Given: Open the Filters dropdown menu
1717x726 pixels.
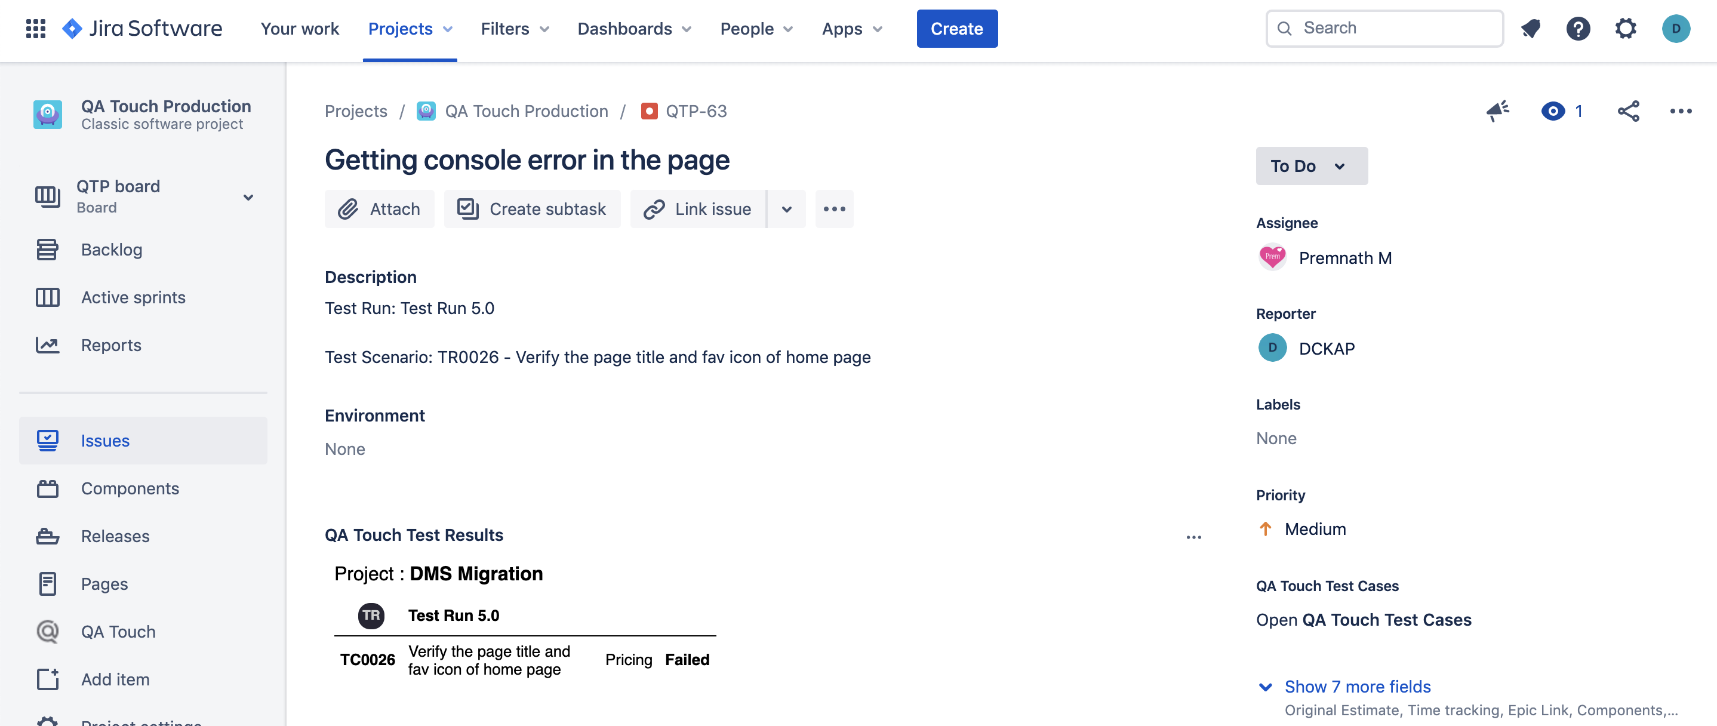Looking at the screenshot, I should pyautogui.click(x=515, y=29).
